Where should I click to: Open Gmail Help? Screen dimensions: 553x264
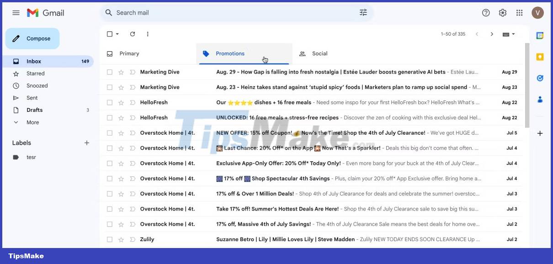(486, 12)
